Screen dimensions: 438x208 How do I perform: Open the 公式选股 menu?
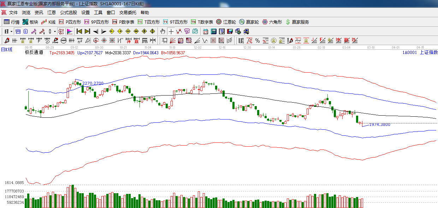point(68,13)
